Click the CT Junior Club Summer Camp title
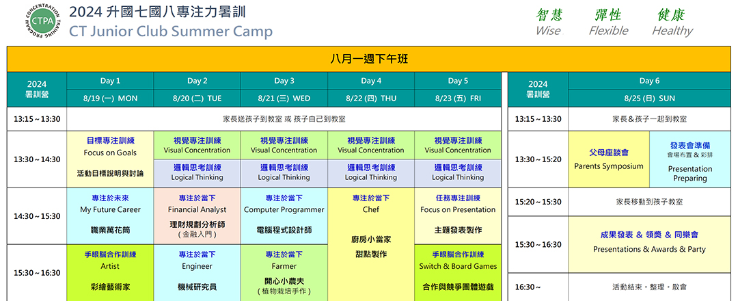Screen dimensions: 738x301 coord(171,31)
